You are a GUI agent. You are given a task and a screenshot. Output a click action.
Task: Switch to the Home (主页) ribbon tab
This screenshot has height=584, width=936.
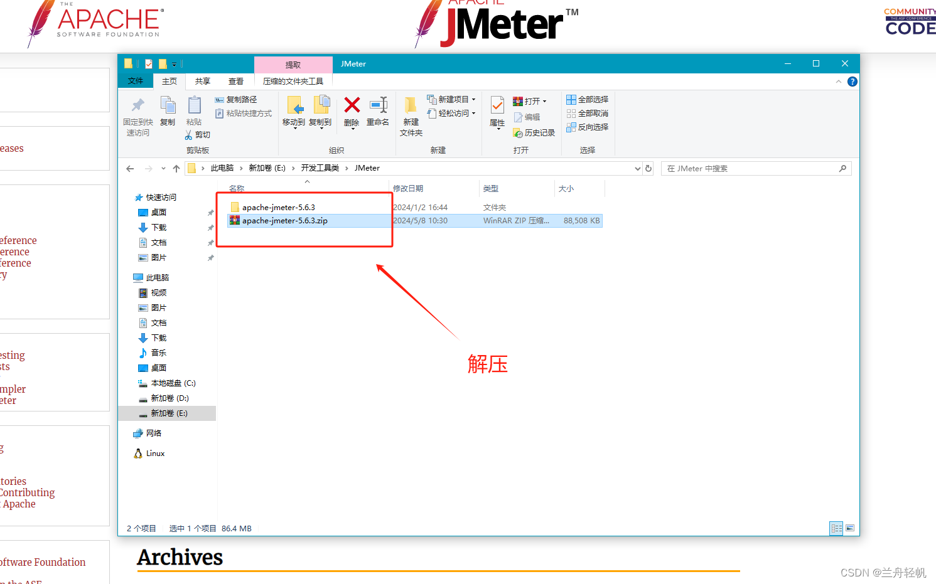[169, 82]
